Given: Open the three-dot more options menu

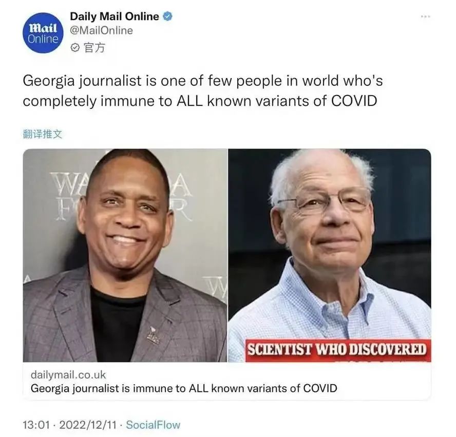Looking at the screenshot, I should [x=426, y=16].
